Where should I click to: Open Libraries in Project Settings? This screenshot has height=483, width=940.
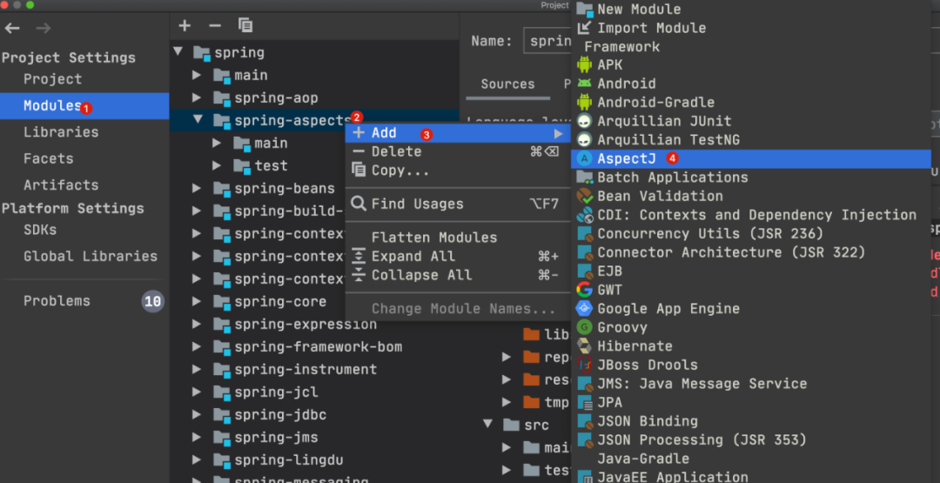[x=61, y=132]
